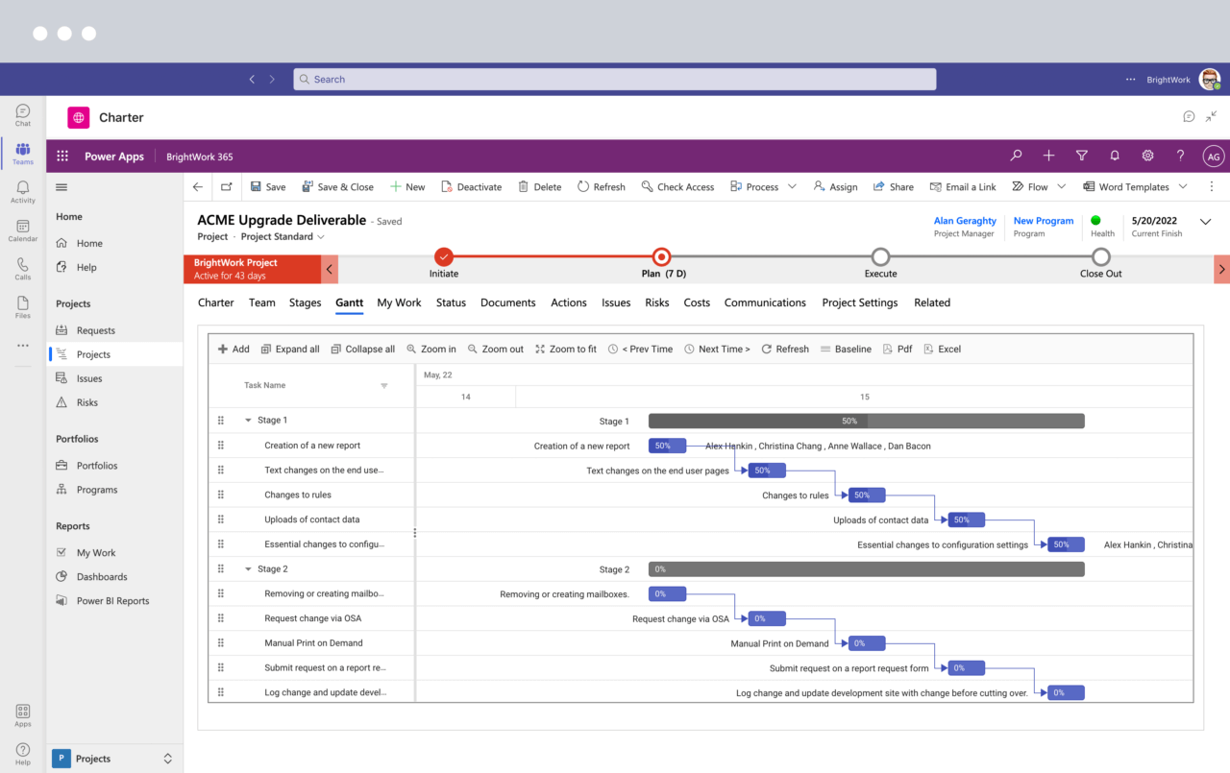Viewport: 1230px width, 773px height.
Task: Collapse the Stage 1 task group
Action: point(250,420)
